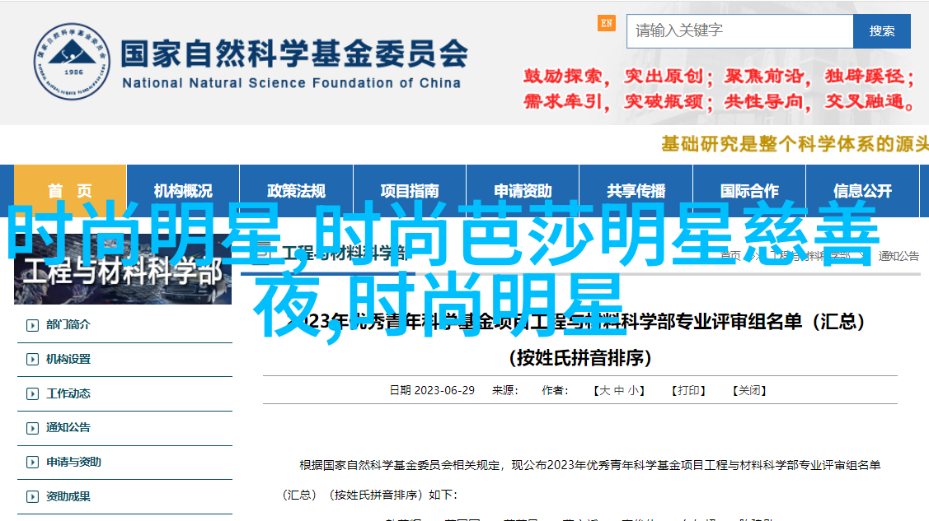
Task: Open 申请与资助 in the sidebar
Action: tap(73, 462)
